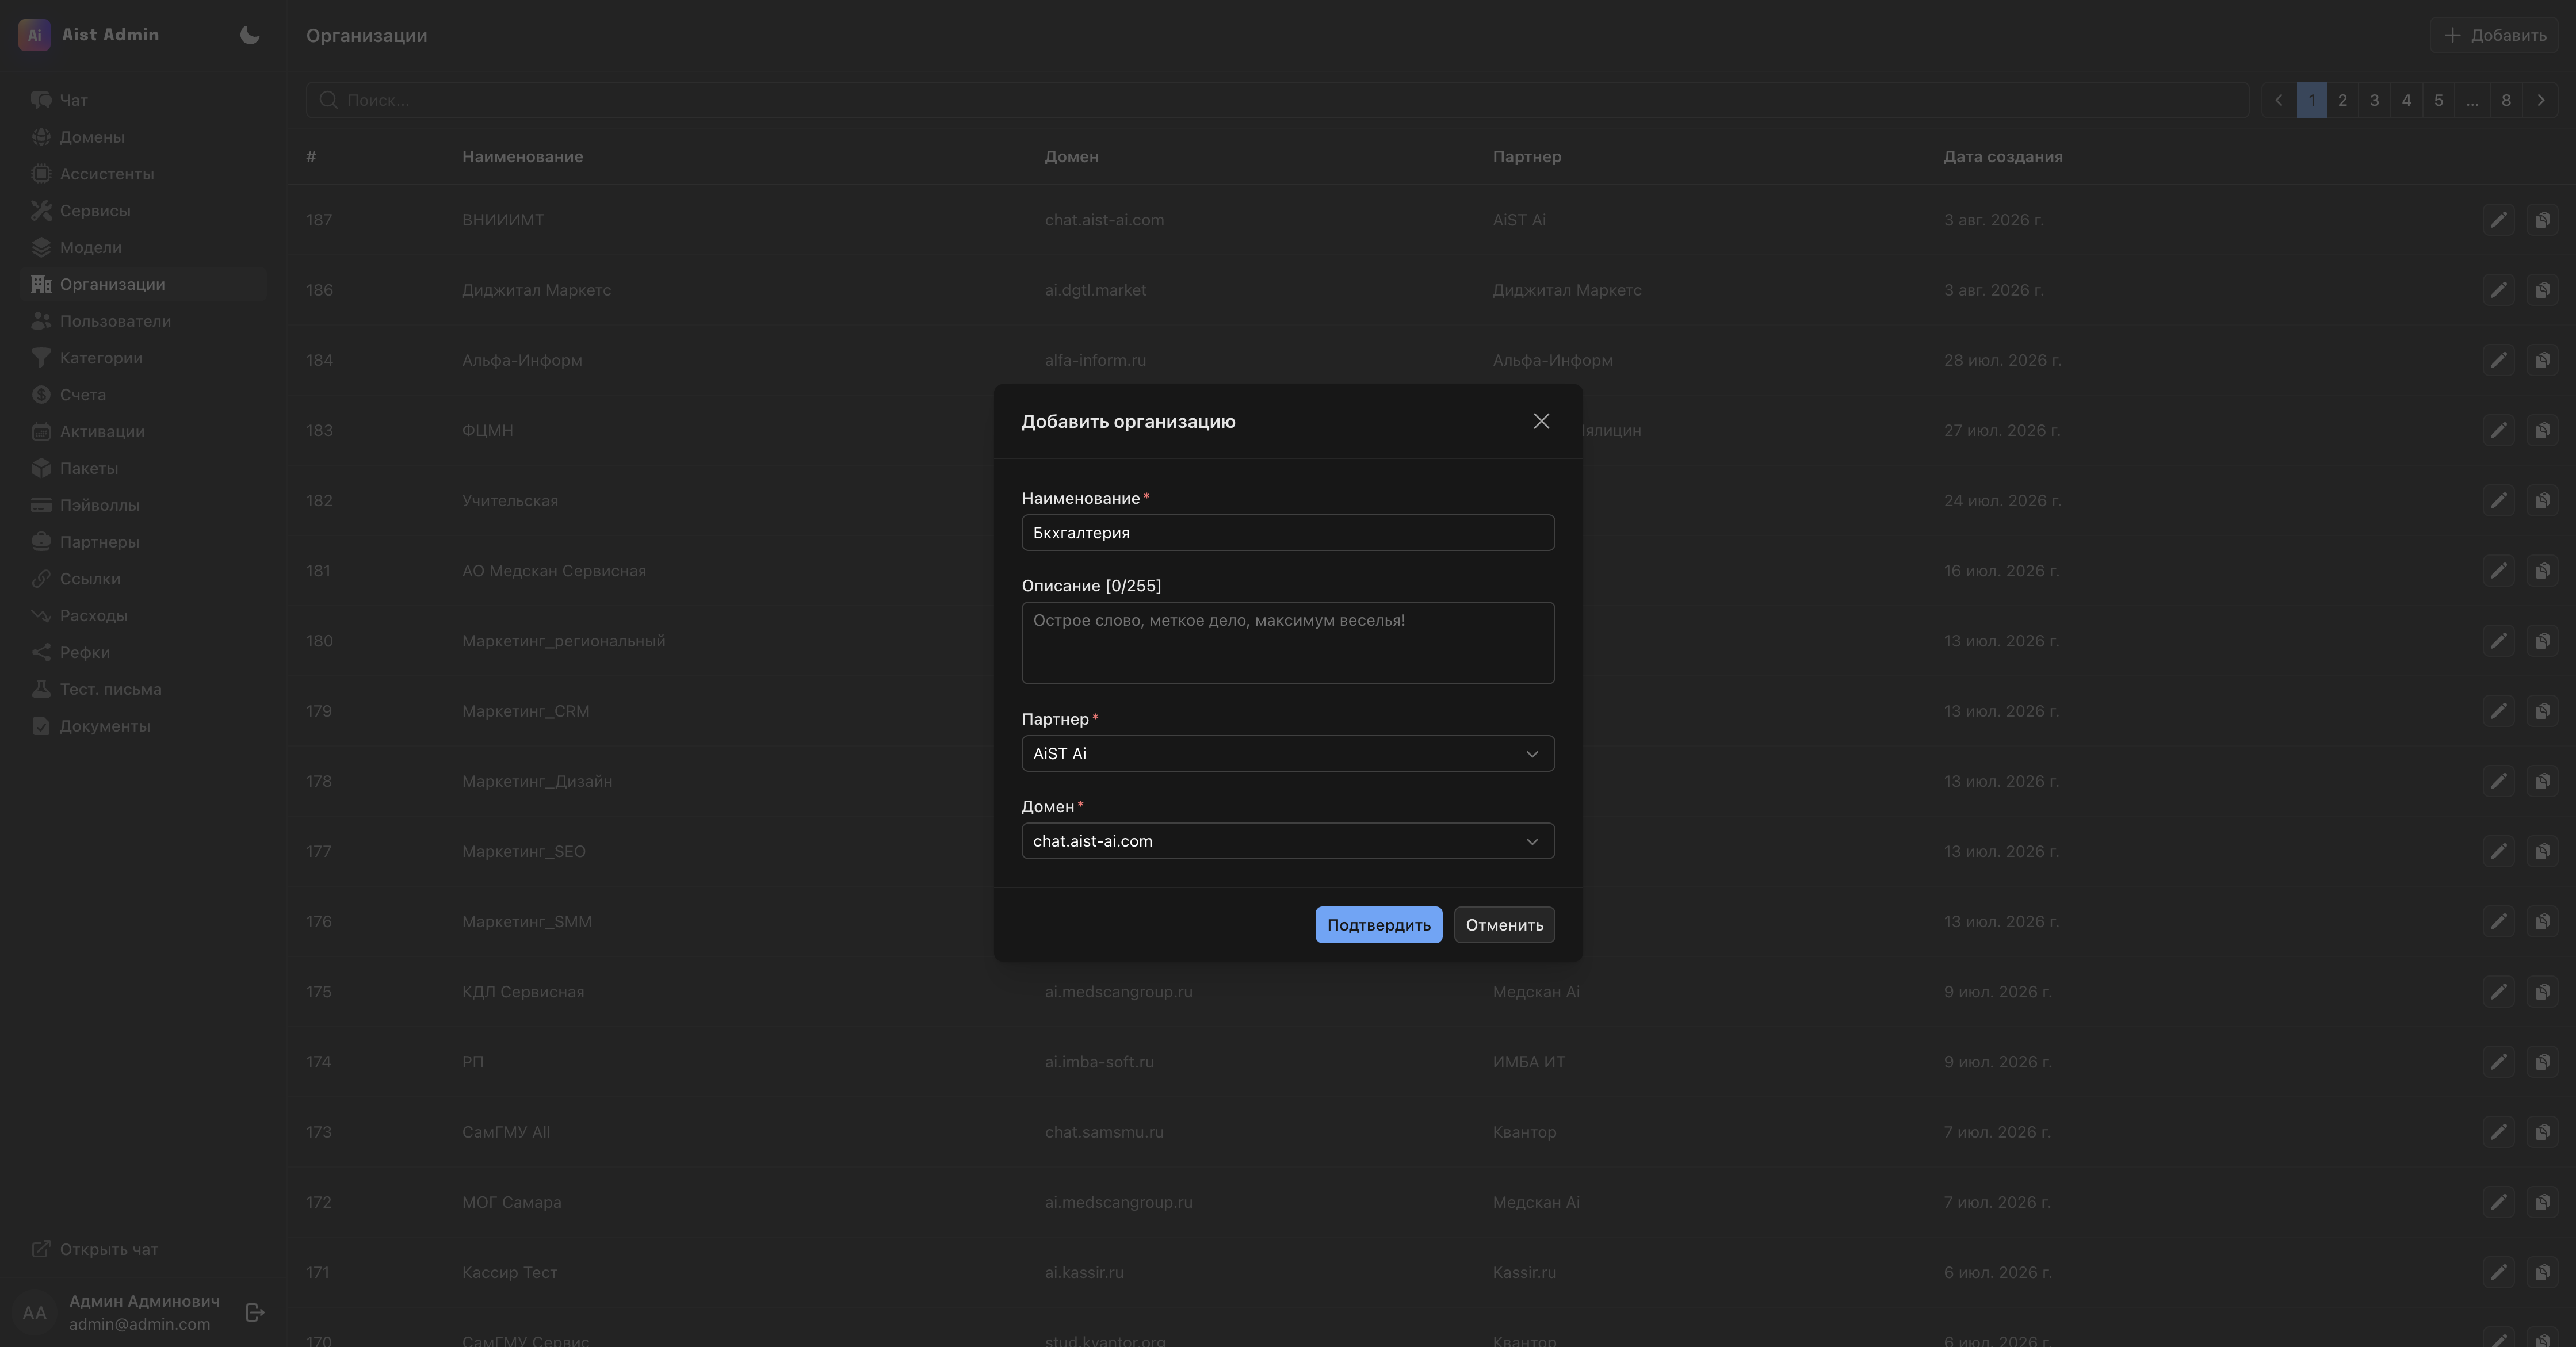Image resolution: width=2576 pixels, height=1347 pixels.
Task: Click the alfa-inform.ru domain cell
Action: (1095, 360)
